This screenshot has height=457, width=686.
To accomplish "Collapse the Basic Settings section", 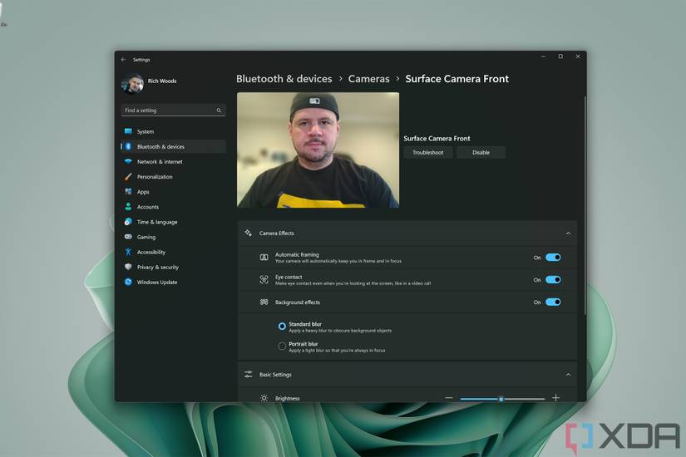I will pyautogui.click(x=568, y=375).
